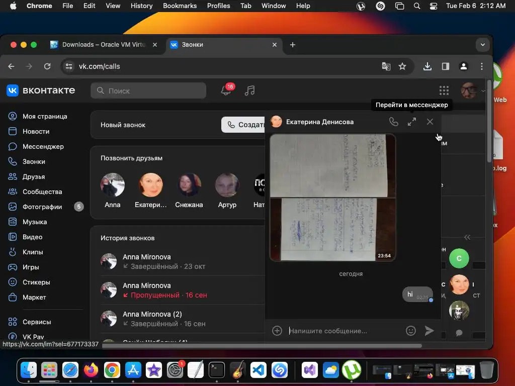Reload the vk.com page

click(47, 66)
